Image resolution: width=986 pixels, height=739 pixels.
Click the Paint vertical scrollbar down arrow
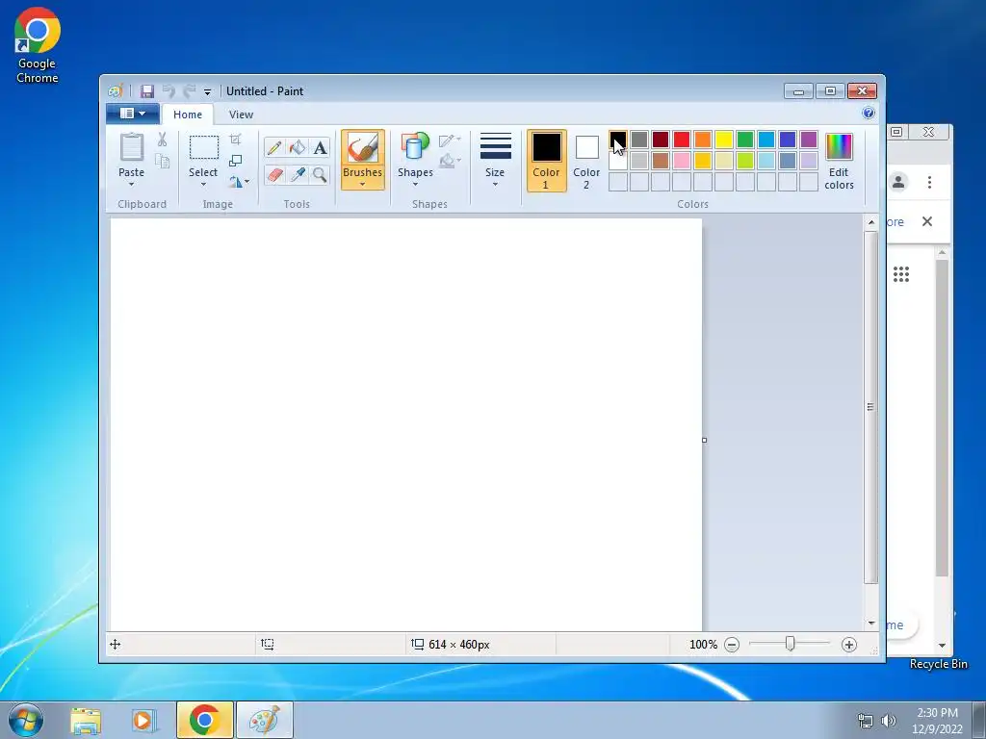(870, 623)
